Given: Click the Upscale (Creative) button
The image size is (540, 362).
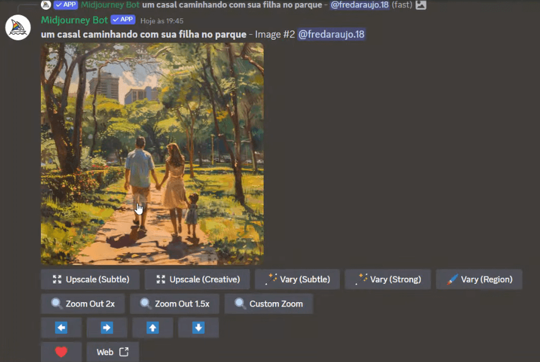Looking at the screenshot, I should [197, 280].
